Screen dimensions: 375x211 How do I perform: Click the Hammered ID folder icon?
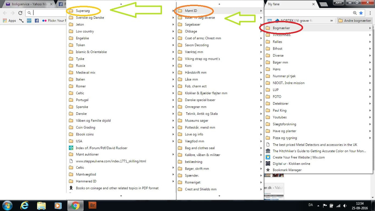(71, 181)
